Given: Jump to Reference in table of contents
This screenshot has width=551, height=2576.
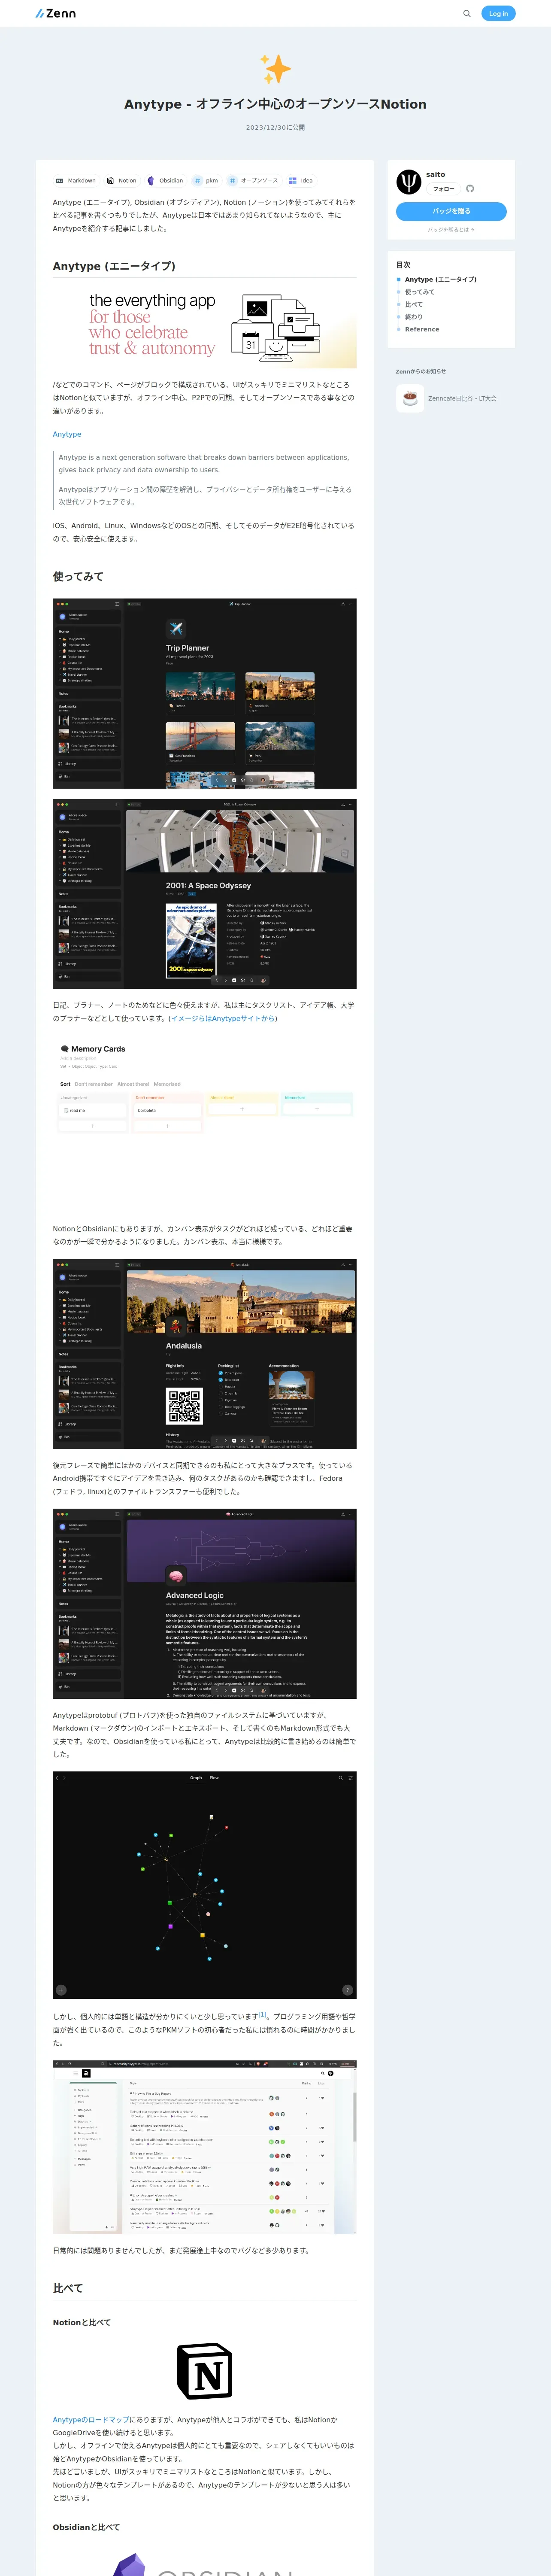Looking at the screenshot, I should tap(421, 329).
